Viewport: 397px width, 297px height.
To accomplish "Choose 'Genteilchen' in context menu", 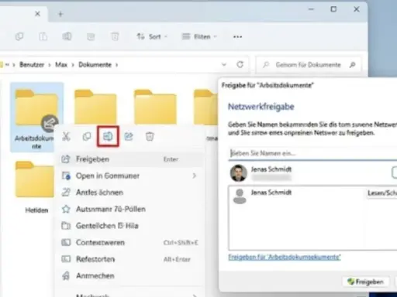I will tap(129, 226).
